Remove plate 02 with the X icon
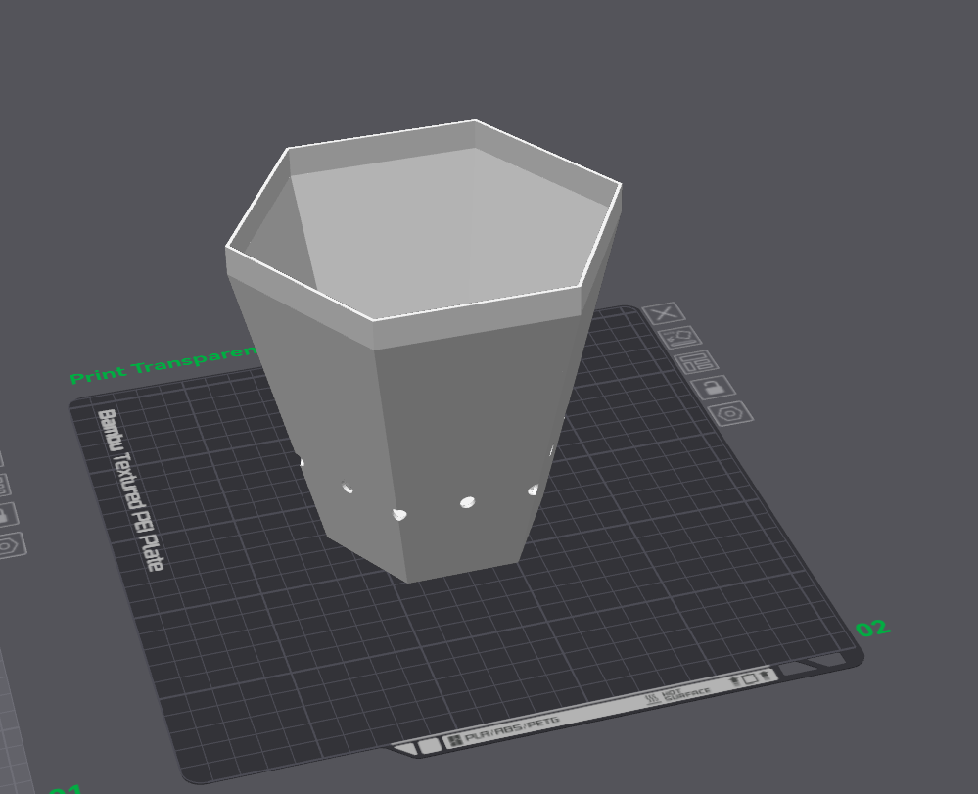The image size is (978, 794). coord(664,313)
